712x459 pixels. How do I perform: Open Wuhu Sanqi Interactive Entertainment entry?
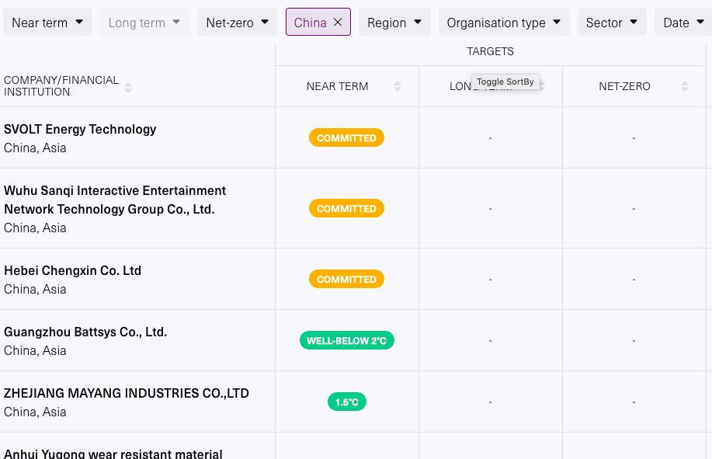pyautogui.click(x=115, y=200)
